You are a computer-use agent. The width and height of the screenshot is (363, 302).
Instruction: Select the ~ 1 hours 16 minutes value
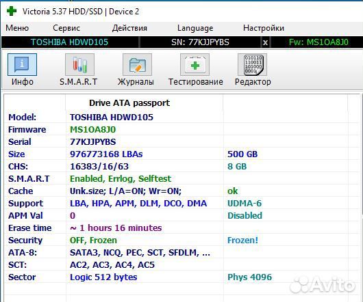click(116, 228)
